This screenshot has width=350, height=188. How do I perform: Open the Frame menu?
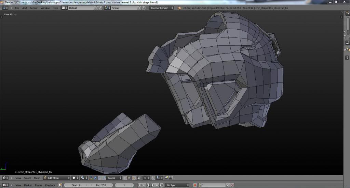pos(38,185)
